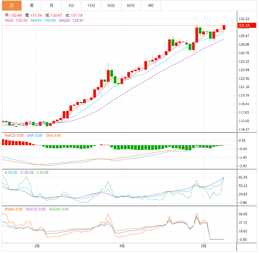Click the MA20 legend label
The image size is (259, 253).
pos(71,20)
